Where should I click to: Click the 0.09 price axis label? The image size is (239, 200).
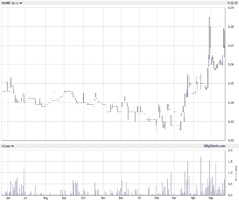tap(231, 8)
